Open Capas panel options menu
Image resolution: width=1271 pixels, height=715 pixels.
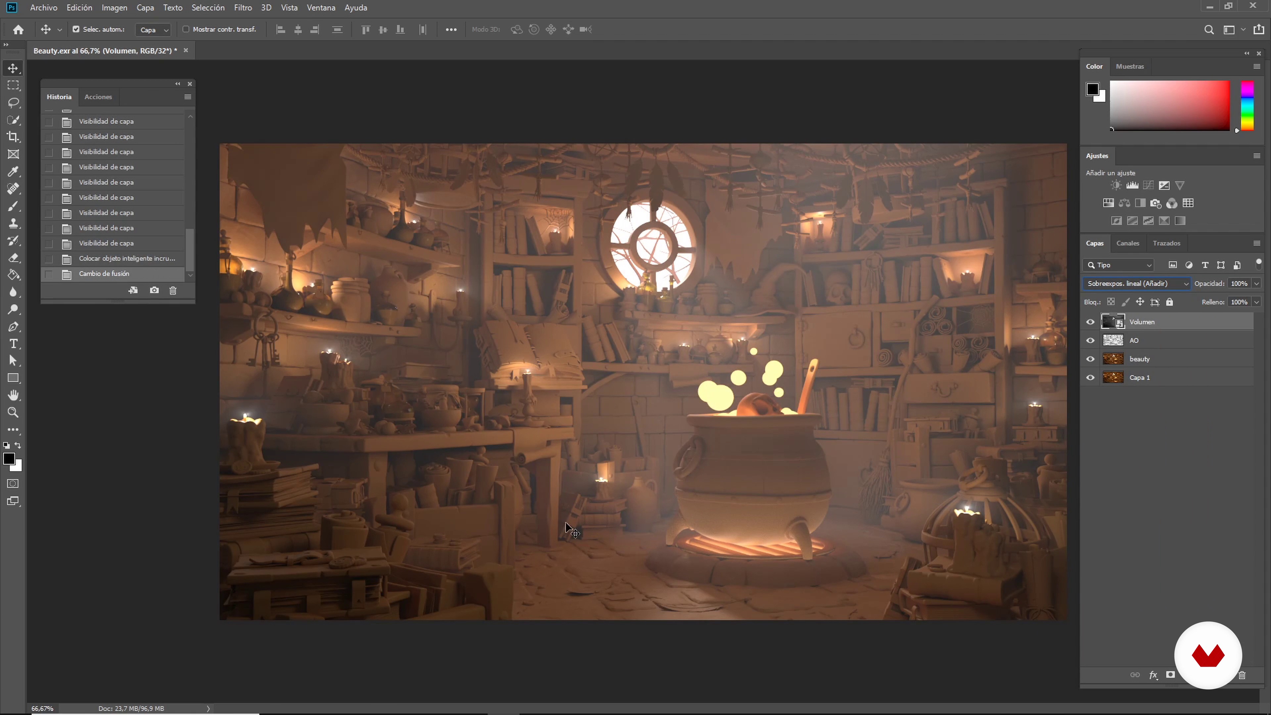[x=1257, y=243]
